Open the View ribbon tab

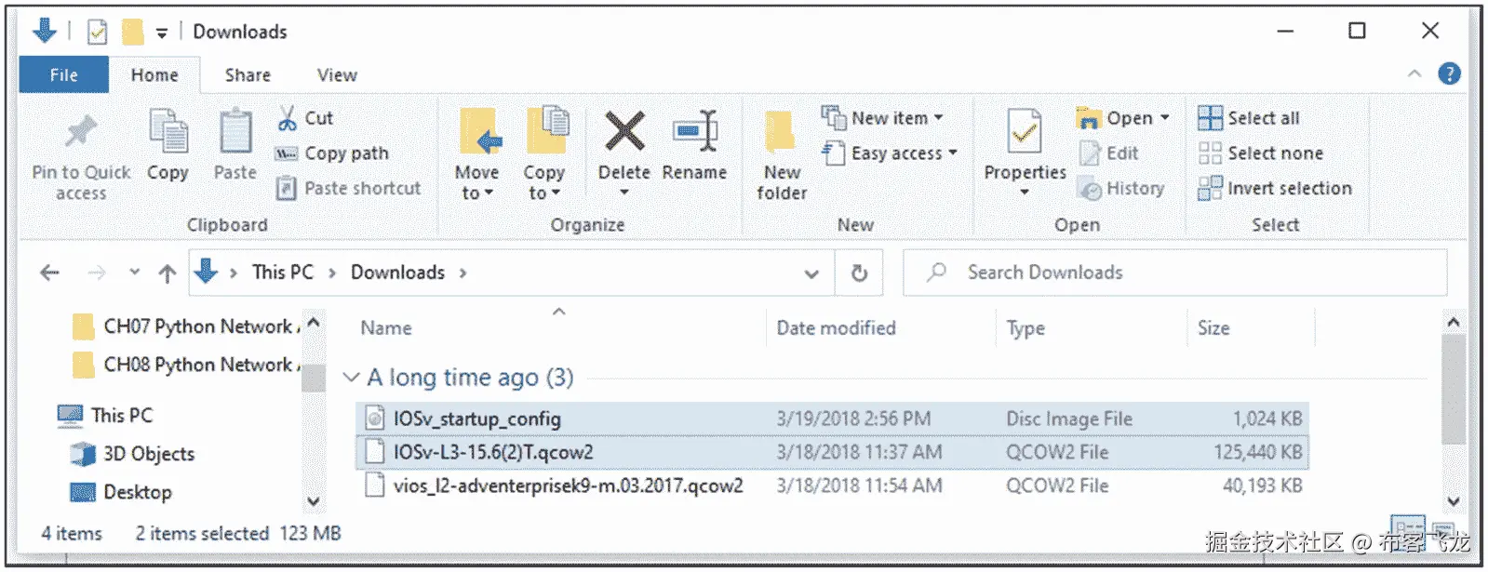tap(337, 75)
